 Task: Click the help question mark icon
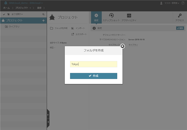(183, 3)
